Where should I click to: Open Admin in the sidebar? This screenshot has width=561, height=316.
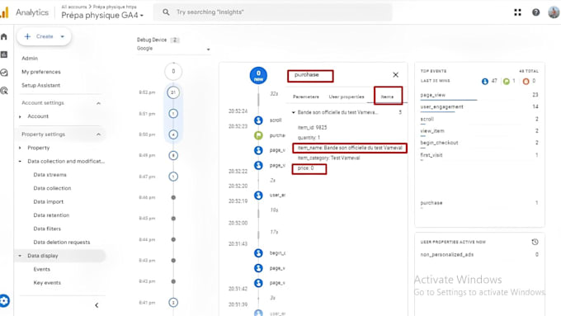30,59
